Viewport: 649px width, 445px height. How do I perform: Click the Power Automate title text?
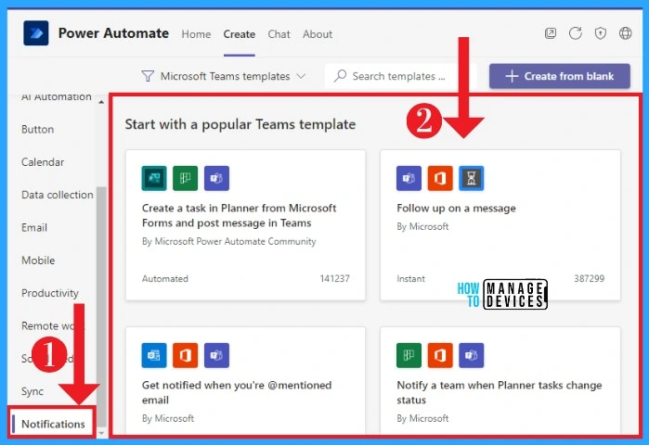[x=113, y=33]
